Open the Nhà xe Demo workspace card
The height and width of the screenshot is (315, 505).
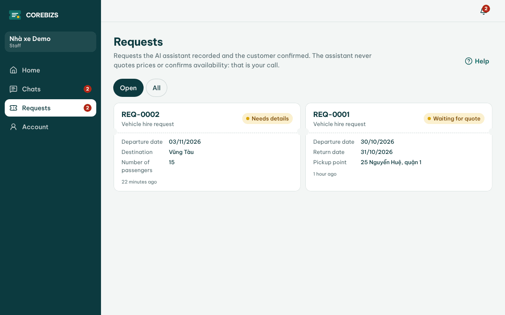(50, 42)
